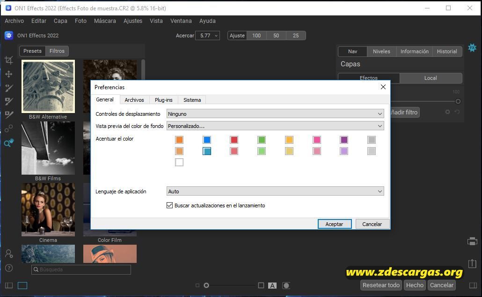Image resolution: width=482 pixels, height=297 pixels.
Task: Select the masking brush tool
Action: pyautogui.click(x=9, y=88)
